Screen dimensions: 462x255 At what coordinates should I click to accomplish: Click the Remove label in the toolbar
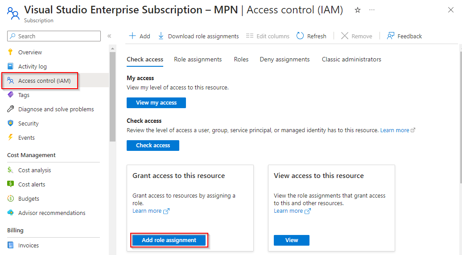[362, 36]
